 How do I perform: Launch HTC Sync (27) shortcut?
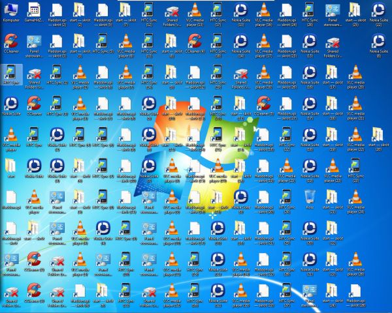[287, 296]
